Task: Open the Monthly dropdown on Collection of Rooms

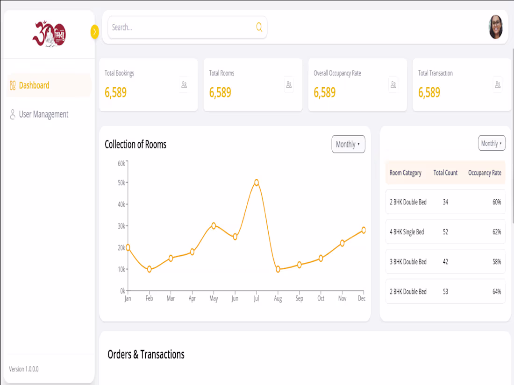Action: tap(348, 144)
